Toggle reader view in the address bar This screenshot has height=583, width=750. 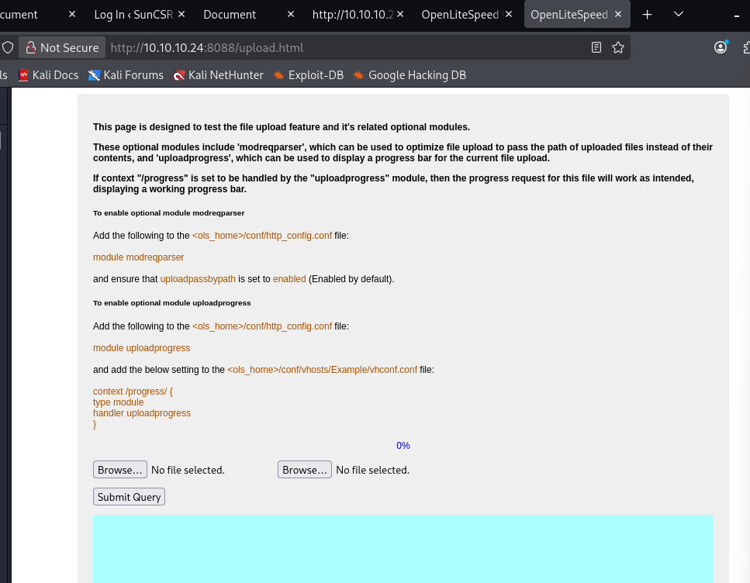[596, 47]
